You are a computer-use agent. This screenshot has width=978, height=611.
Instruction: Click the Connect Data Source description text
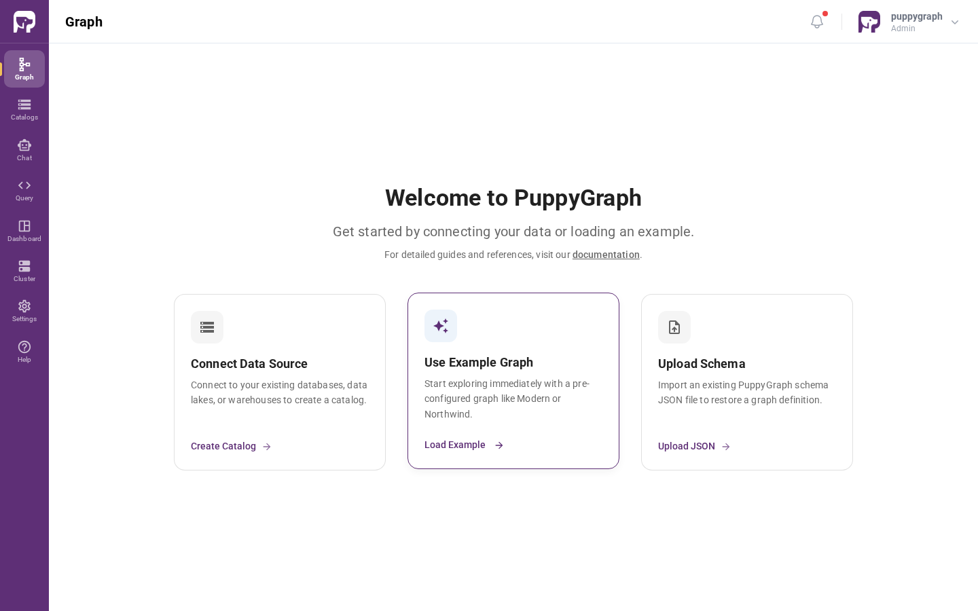pyautogui.click(x=279, y=392)
